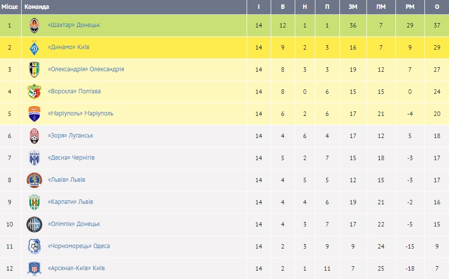Click the Desna Chernihiv club emblem
The image size is (449, 279).
point(34,158)
